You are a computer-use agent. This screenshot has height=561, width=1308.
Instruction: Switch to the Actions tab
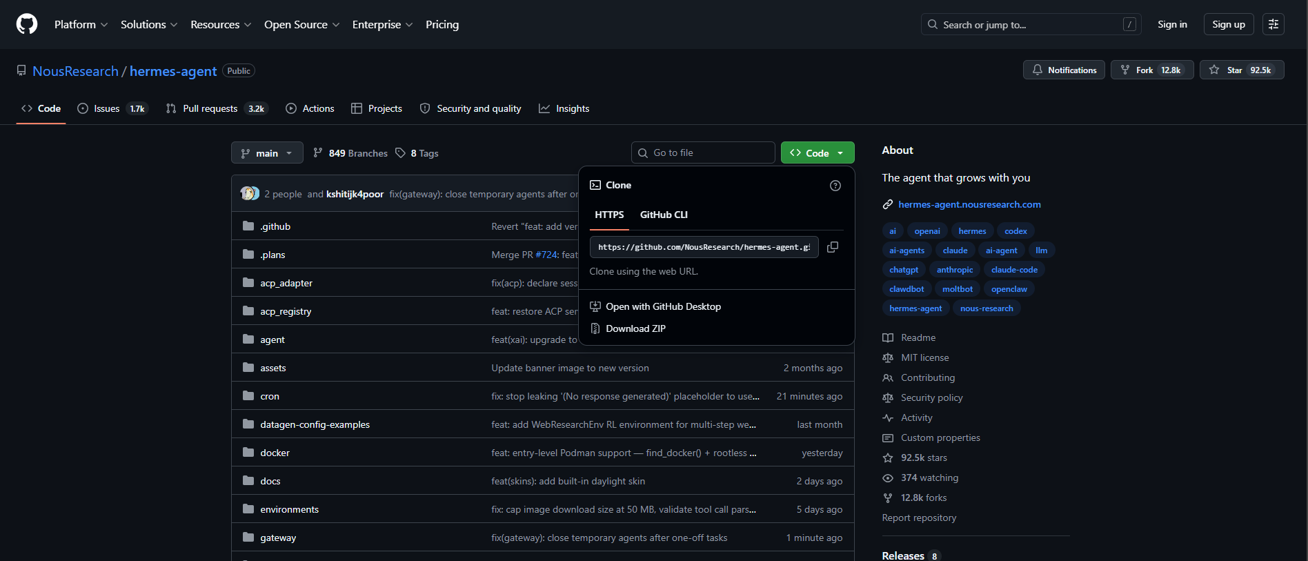tap(310, 108)
